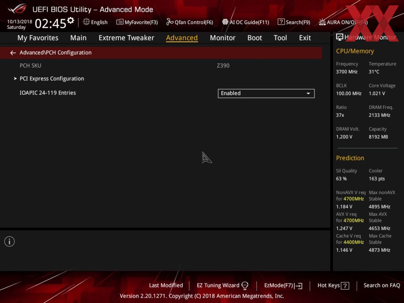Open IOAPIC 24-119 Entries dropdown
This screenshot has height=303, width=404.
tap(266, 93)
